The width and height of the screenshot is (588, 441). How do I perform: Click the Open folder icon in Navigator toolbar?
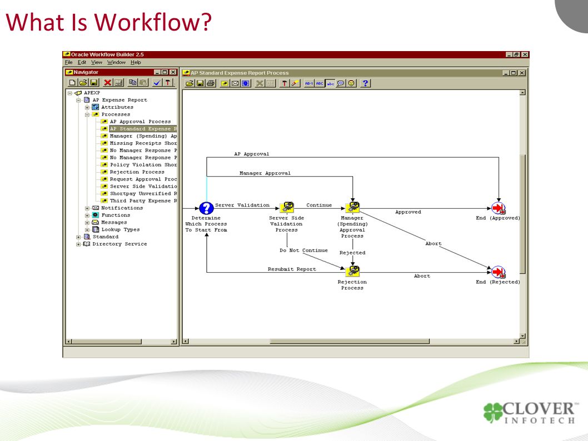click(x=83, y=82)
